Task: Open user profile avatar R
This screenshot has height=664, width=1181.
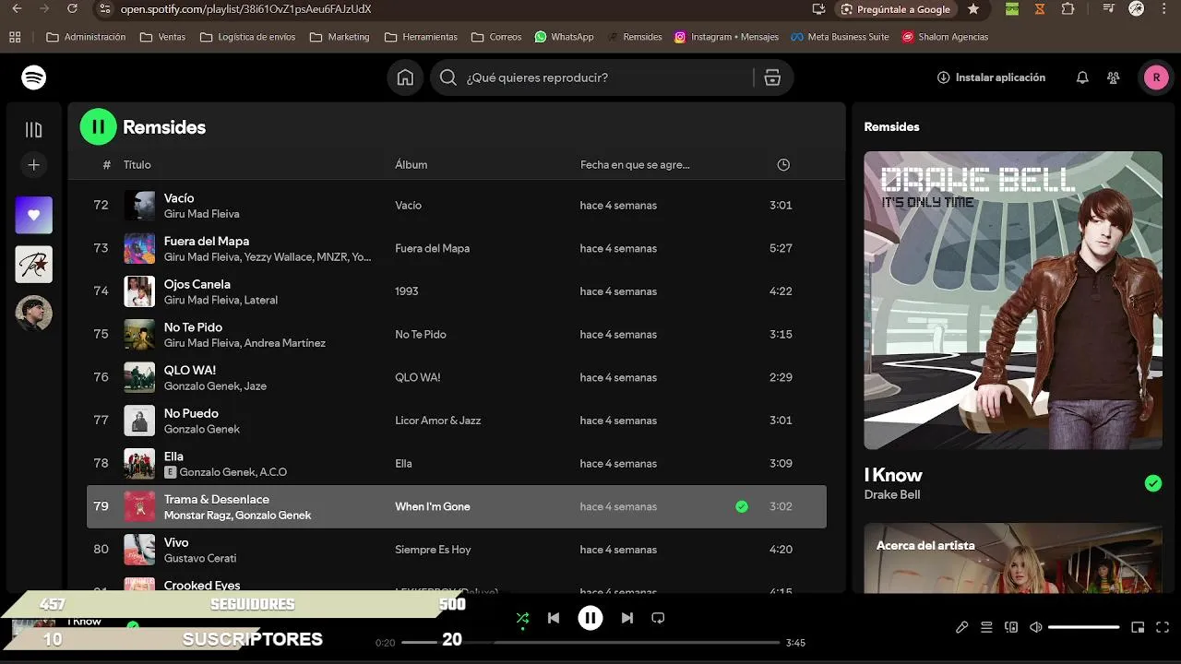Action: point(1156,77)
